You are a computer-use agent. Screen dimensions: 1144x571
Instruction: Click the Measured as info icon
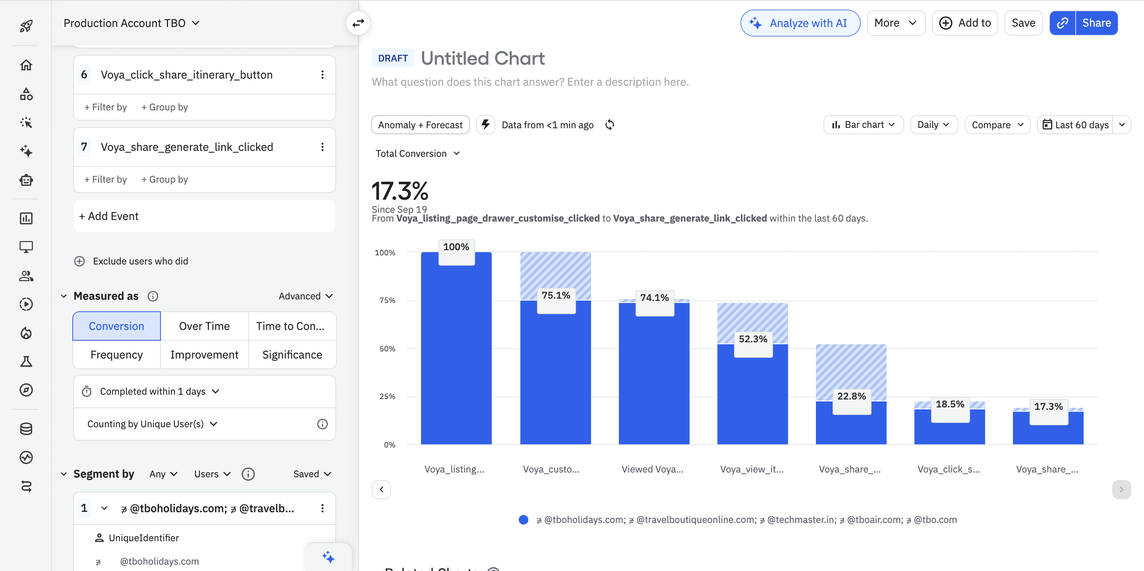click(153, 296)
